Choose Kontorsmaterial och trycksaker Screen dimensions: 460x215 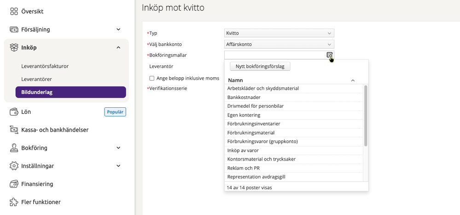[294, 159]
